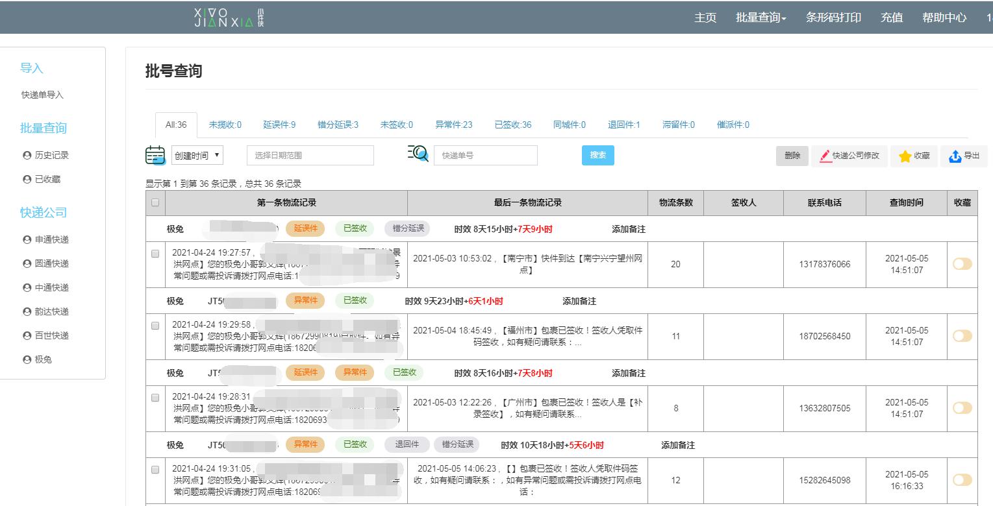Click inside the 快递单号 input field

tap(485, 155)
